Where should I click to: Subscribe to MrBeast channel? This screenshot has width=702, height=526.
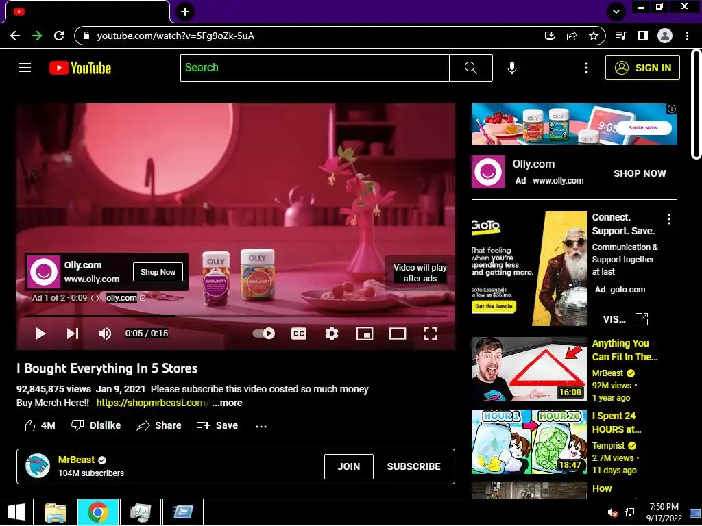pyautogui.click(x=413, y=466)
